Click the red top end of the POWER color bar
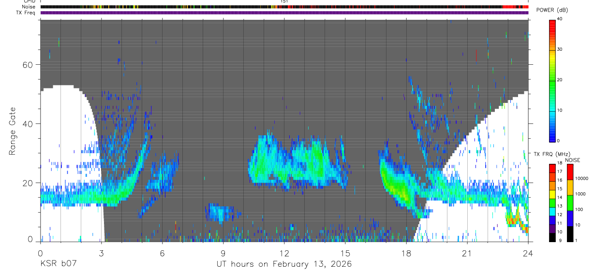This screenshot has width=594, height=274. pos(552,24)
